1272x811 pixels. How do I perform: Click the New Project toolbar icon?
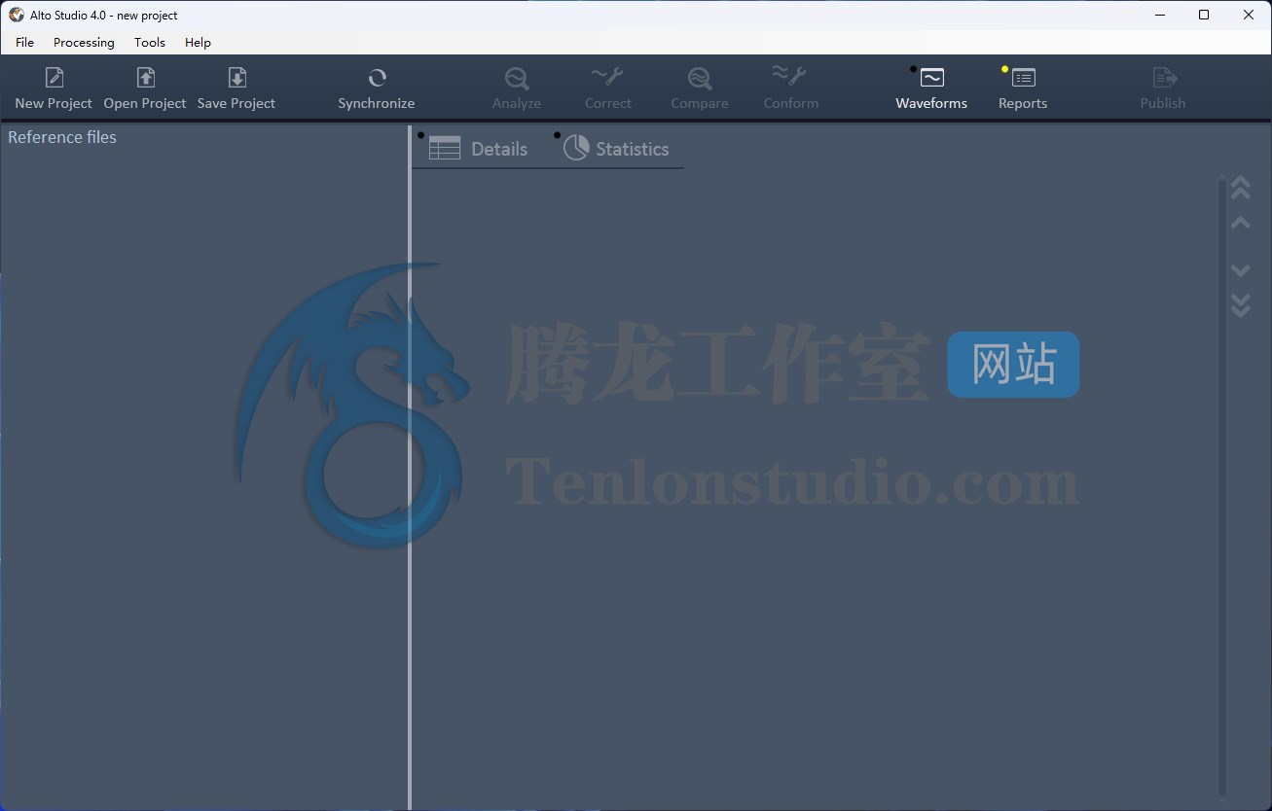coord(54,88)
